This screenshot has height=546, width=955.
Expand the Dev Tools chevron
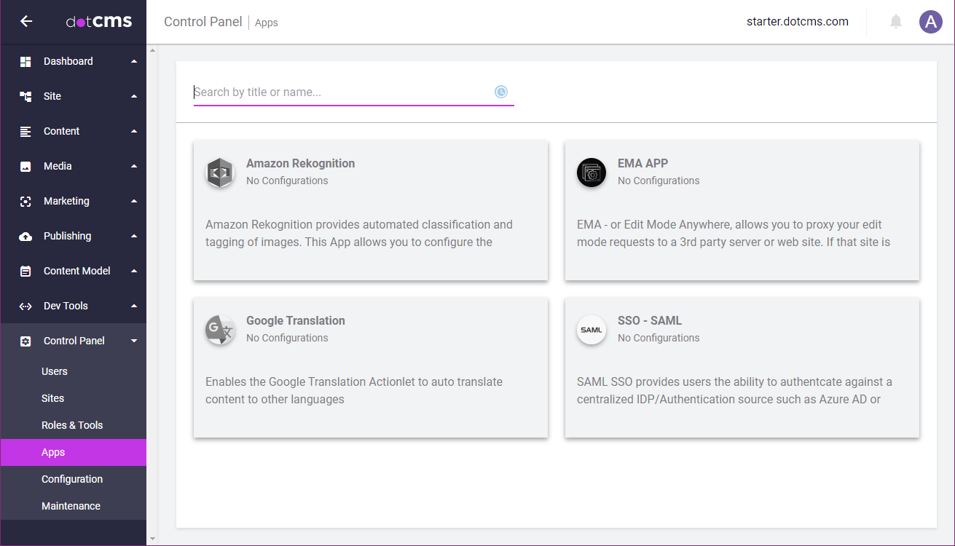click(134, 306)
